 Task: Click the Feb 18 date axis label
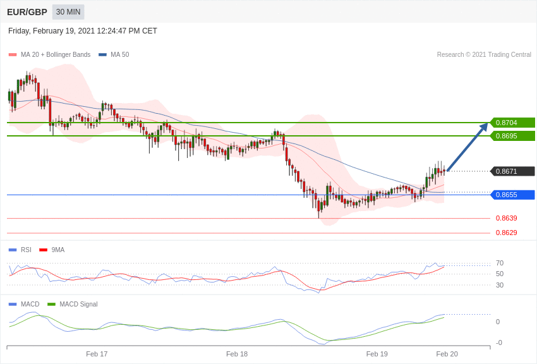coord(237,354)
